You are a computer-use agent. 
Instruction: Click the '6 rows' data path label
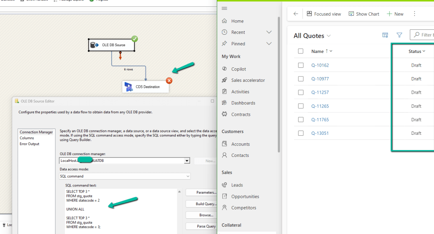point(129,69)
